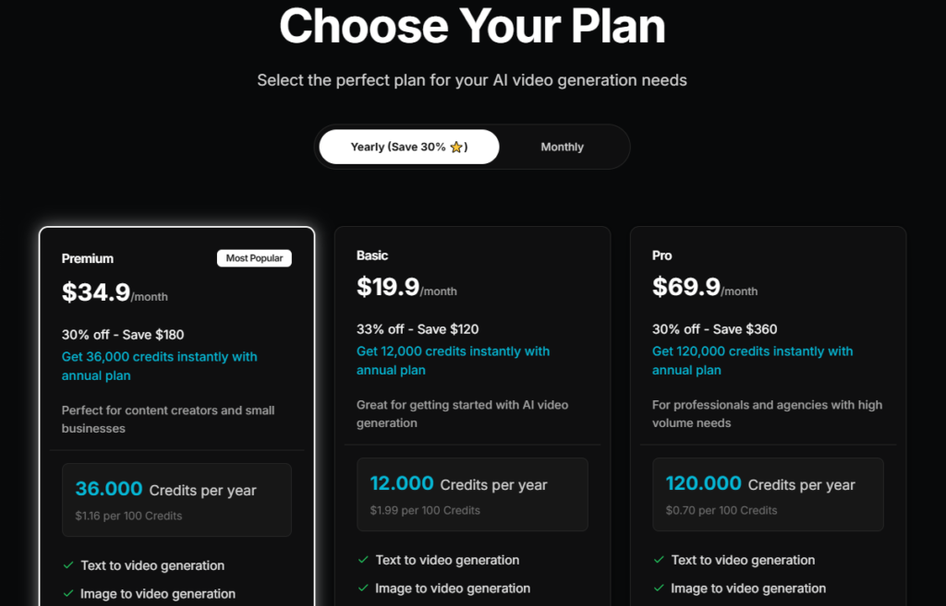
Task: Click the checkmark beside Pro Text to video generation
Action: 659,560
